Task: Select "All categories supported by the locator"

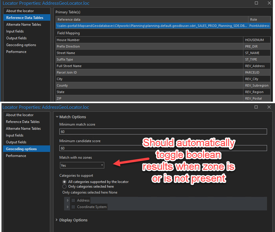Action: [x=64, y=182]
